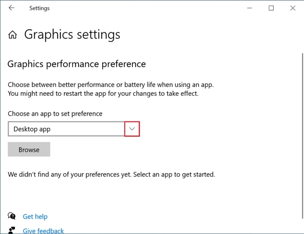Click the Browse button
Viewport: 304px width, 234px height.
click(29, 150)
